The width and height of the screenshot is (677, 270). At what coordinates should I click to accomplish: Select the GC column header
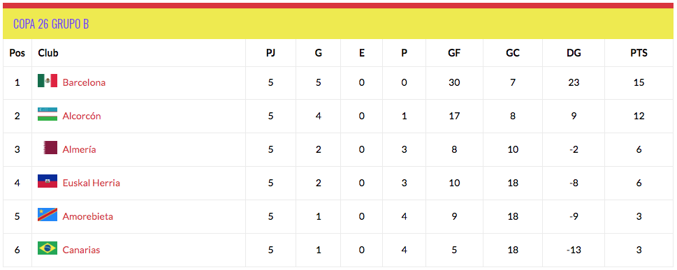(x=513, y=53)
